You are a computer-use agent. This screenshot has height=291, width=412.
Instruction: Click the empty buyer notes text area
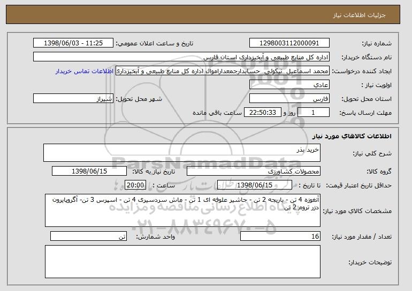click(182, 262)
